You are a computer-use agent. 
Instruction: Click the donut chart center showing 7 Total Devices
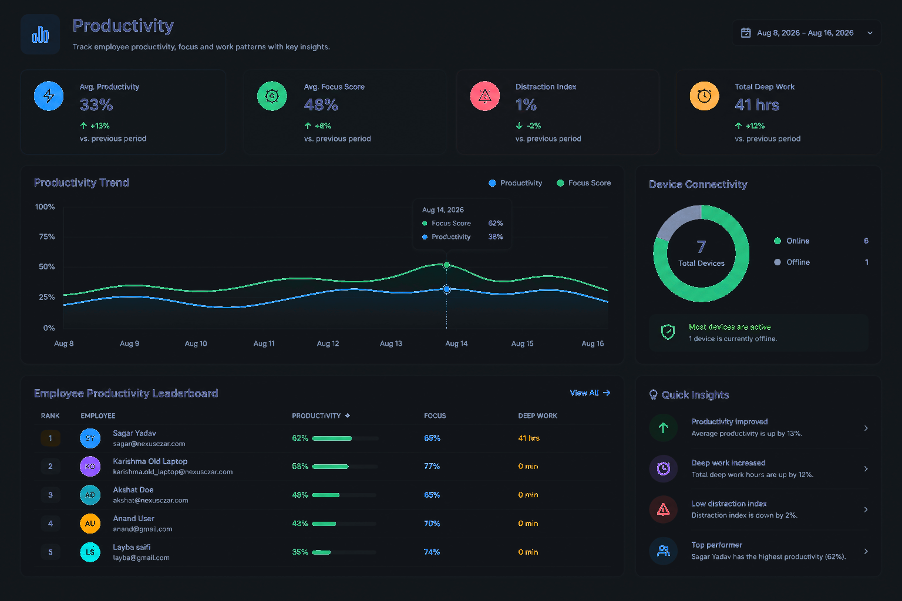701,254
